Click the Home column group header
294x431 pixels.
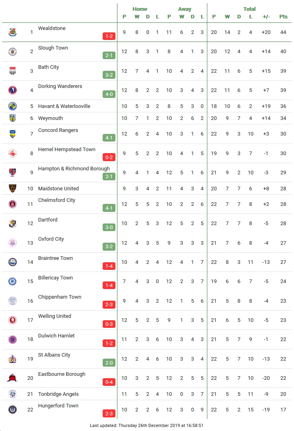pyautogui.click(x=140, y=9)
